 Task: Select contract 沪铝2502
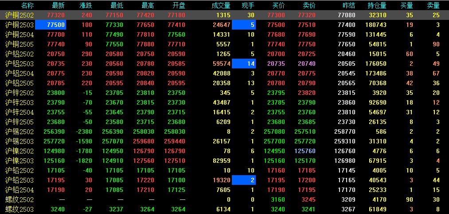tap(20, 54)
